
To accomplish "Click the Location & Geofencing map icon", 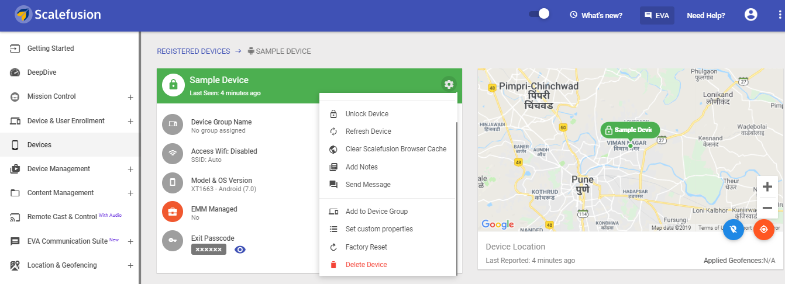I will pyautogui.click(x=15, y=265).
